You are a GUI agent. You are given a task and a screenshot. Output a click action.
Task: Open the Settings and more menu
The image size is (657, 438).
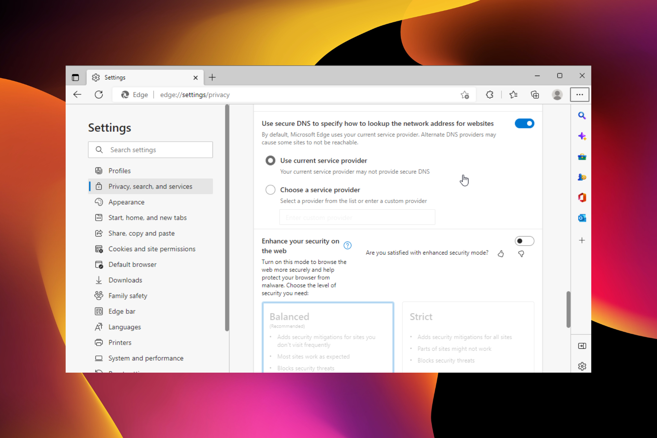(x=580, y=95)
